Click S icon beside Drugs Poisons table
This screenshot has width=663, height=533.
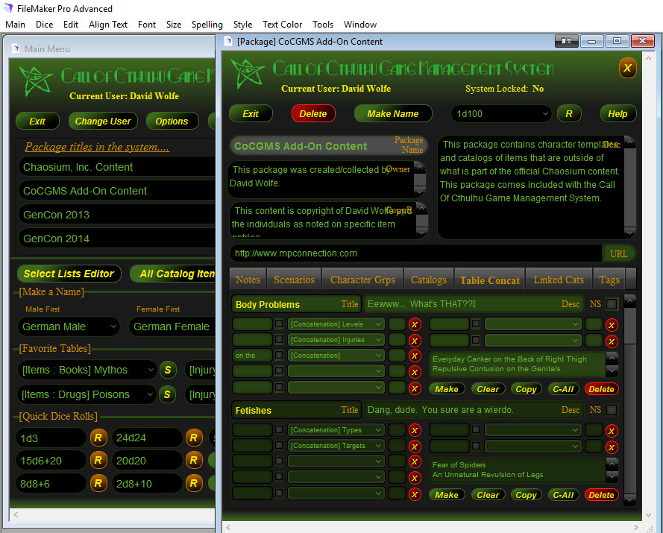[168, 394]
